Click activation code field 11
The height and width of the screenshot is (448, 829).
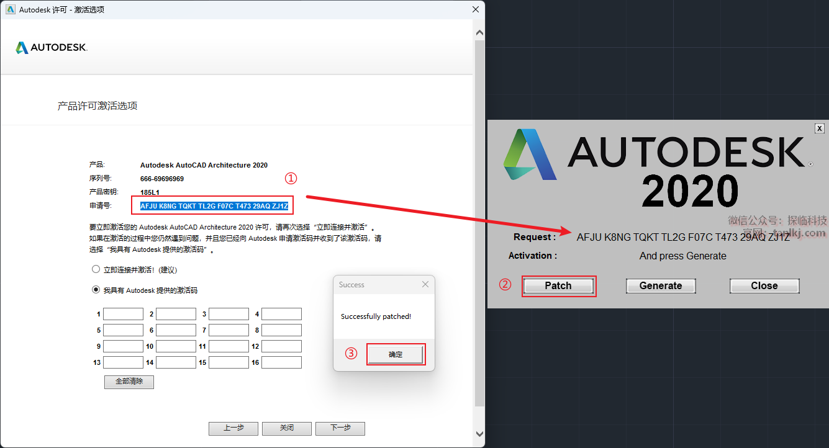pos(229,346)
